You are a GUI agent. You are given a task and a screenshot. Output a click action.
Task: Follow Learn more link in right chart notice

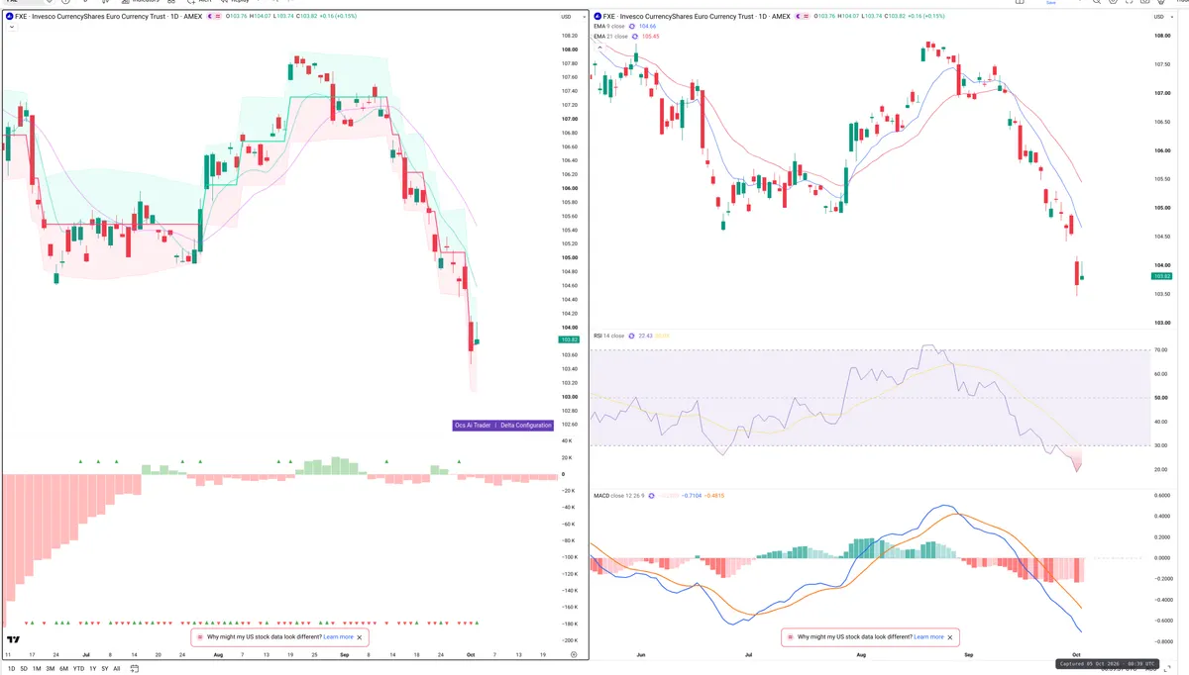pyautogui.click(x=928, y=637)
